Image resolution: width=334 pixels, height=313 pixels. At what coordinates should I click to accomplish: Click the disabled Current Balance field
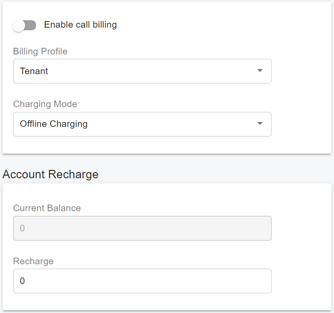coord(142,228)
